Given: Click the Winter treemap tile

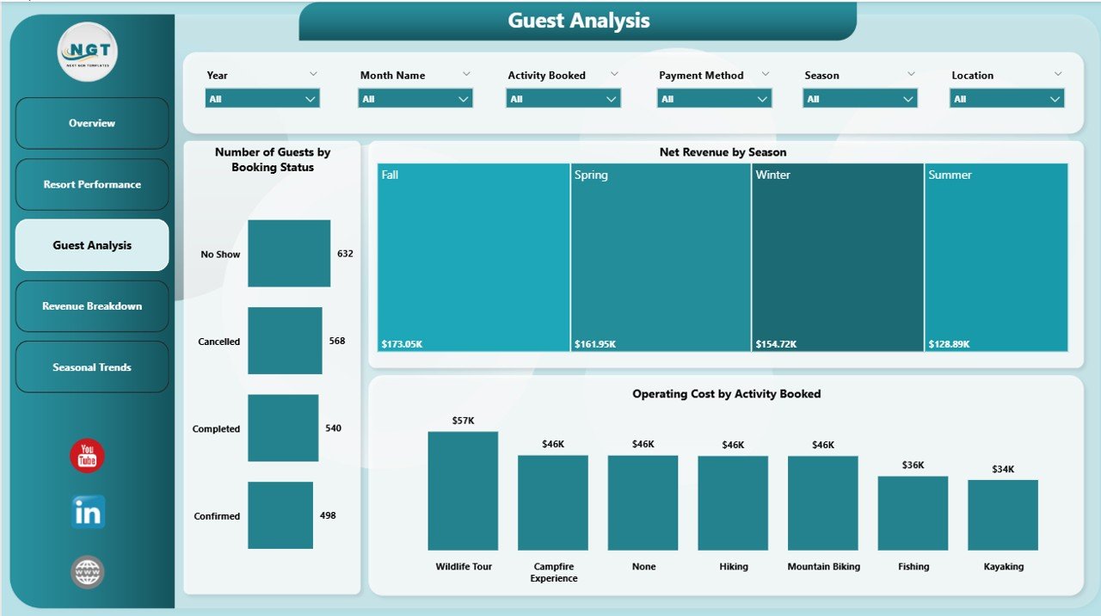Looking at the screenshot, I should [x=837, y=258].
